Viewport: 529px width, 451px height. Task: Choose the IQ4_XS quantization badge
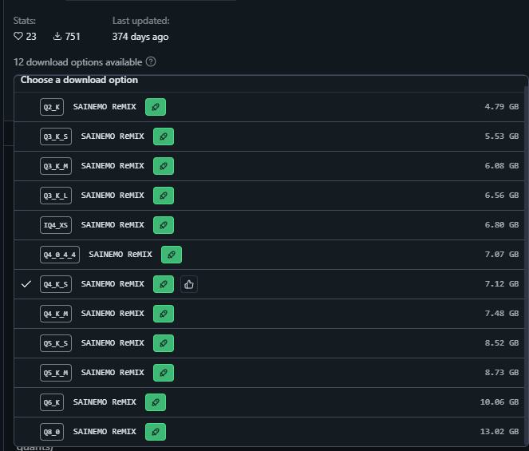coord(55,225)
